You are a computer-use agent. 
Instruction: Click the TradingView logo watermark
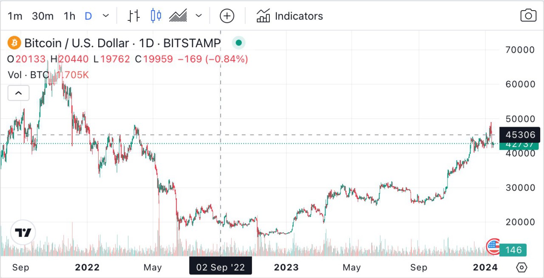click(x=23, y=232)
